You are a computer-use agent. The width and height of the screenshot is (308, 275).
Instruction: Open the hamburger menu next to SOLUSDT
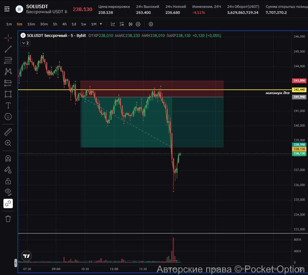click(7, 9)
